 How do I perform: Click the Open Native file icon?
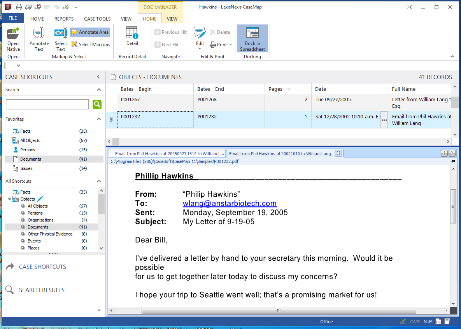[13, 39]
